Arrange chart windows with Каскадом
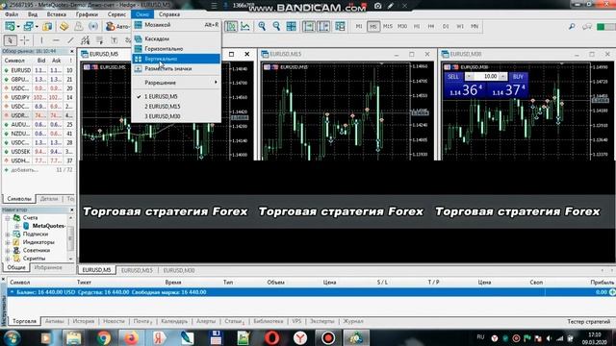 pos(176,38)
